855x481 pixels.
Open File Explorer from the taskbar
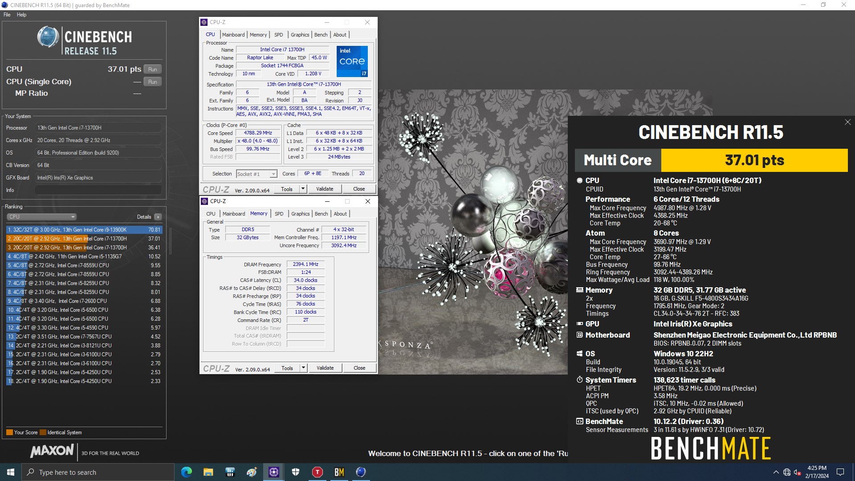point(208,472)
